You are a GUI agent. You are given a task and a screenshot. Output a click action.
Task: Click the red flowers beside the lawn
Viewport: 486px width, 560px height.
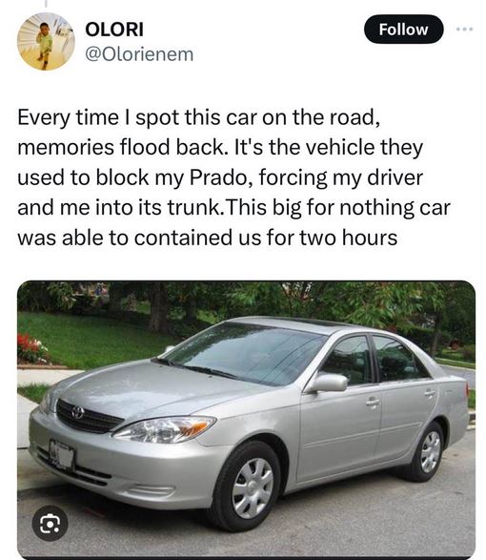pyautogui.click(x=32, y=348)
